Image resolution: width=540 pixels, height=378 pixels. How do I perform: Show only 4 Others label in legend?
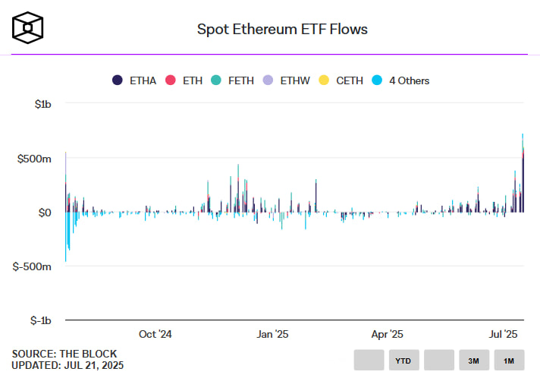pyautogui.click(x=410, y=80)
